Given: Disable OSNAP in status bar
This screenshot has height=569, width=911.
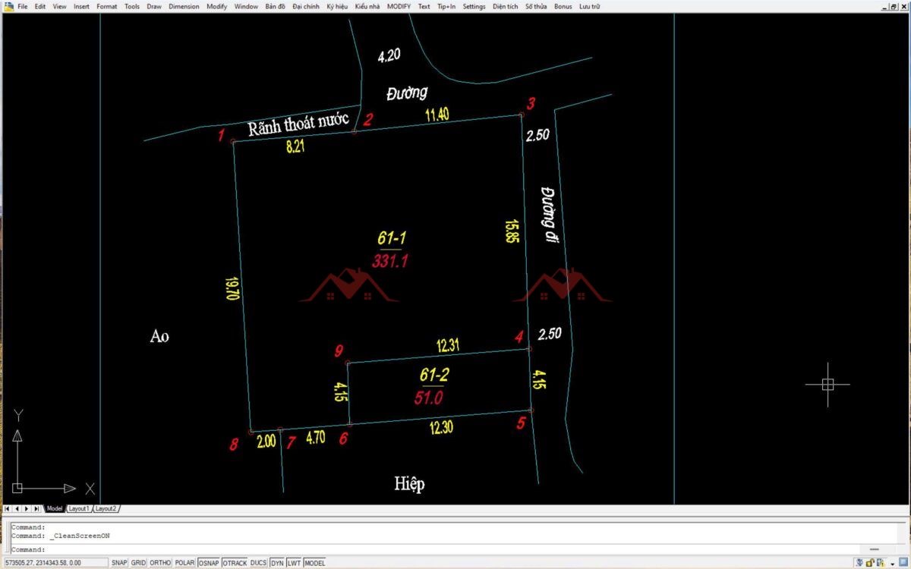Looking at the screenshot, I should coord(209,563).
